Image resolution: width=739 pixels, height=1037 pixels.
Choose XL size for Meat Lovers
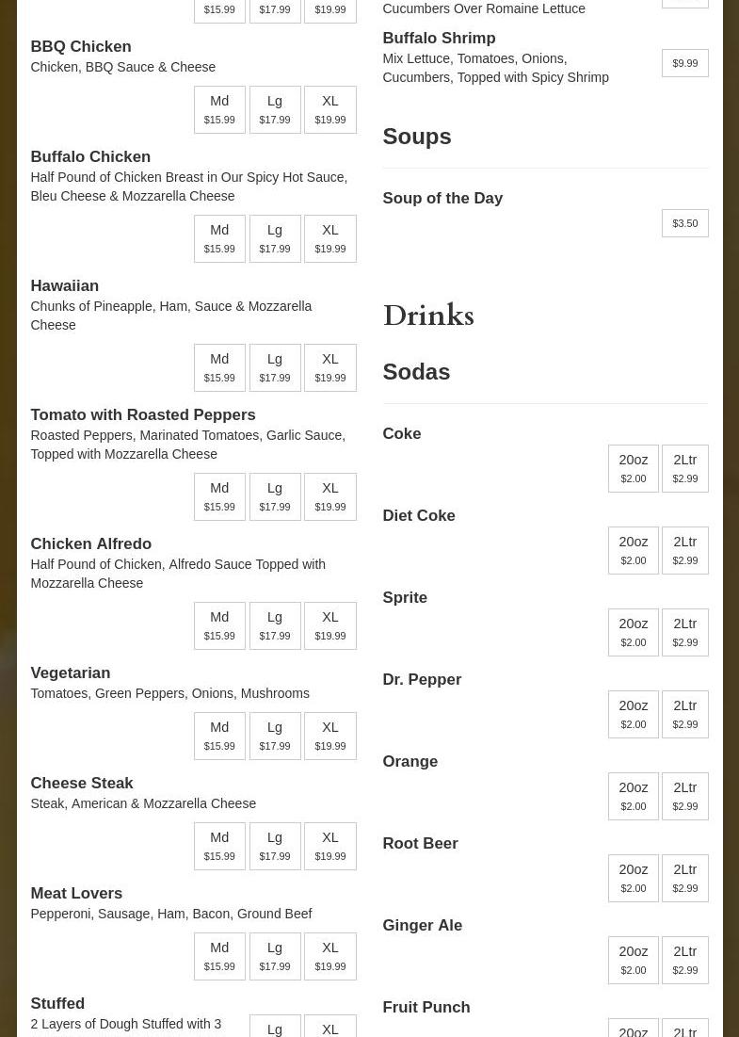(329, 956)
